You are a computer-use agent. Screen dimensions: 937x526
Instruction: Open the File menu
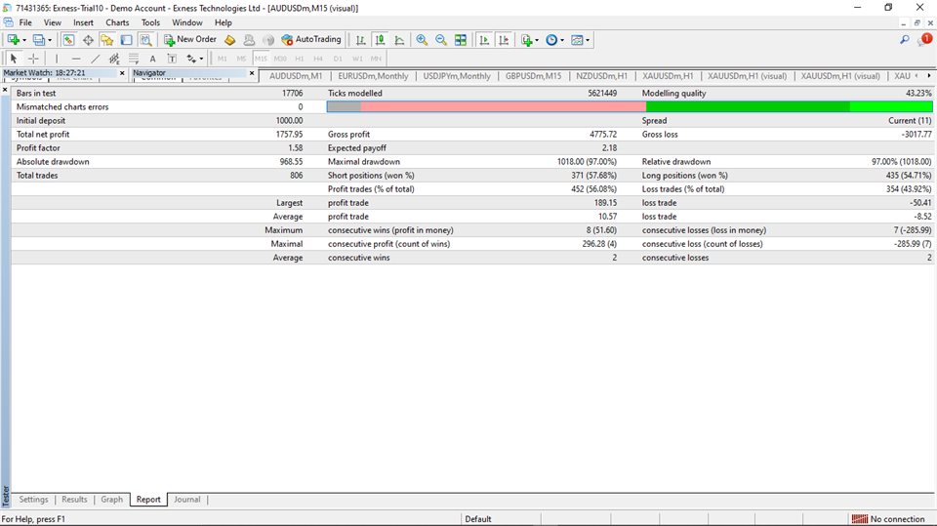point(25,22)
